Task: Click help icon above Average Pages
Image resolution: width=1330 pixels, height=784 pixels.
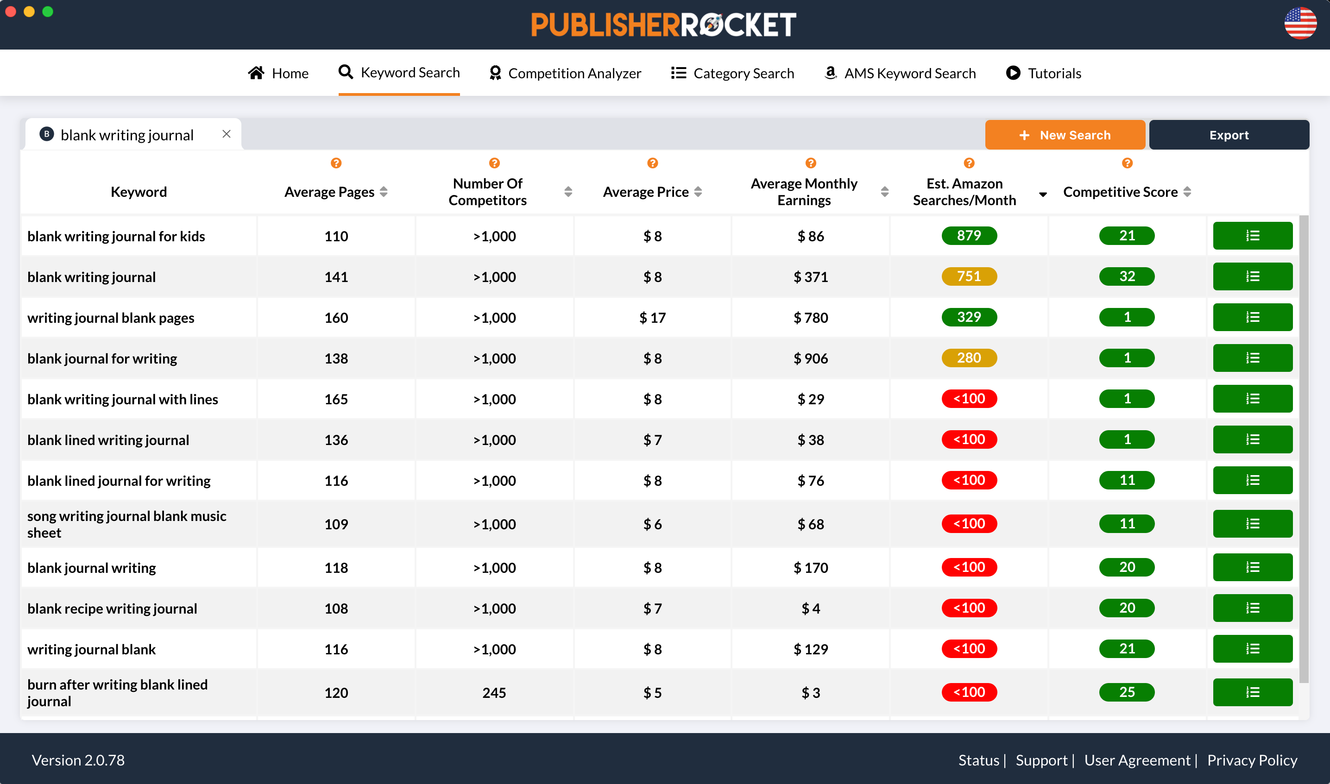Action: click(x=336, y=163)
